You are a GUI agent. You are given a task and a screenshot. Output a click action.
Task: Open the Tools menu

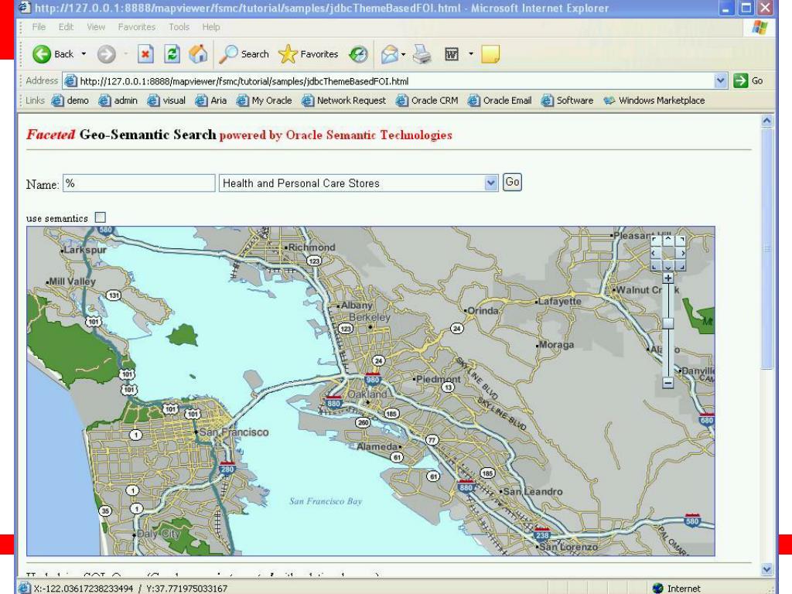179,27
